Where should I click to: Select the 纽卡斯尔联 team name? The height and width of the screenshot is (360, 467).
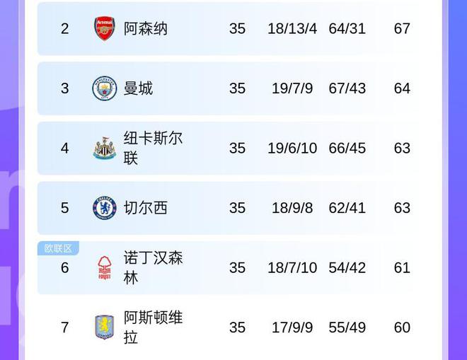(153, 148)
